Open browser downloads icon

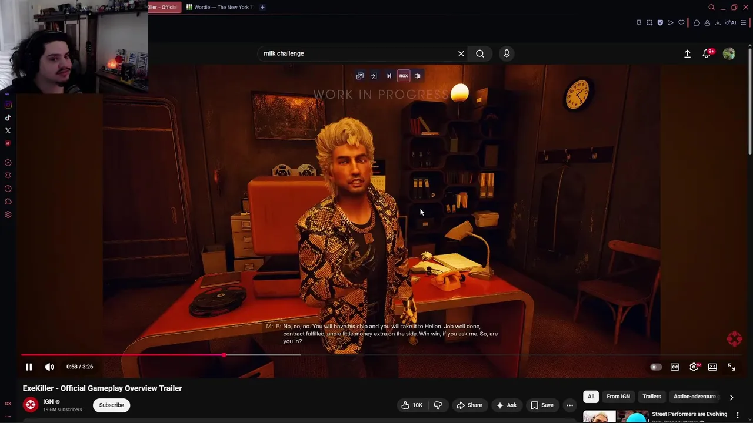(718, 23)
